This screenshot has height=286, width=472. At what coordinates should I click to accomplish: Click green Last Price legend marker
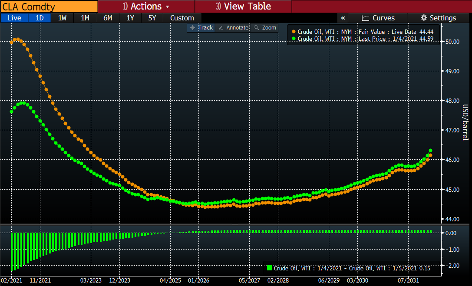[294, 39]
